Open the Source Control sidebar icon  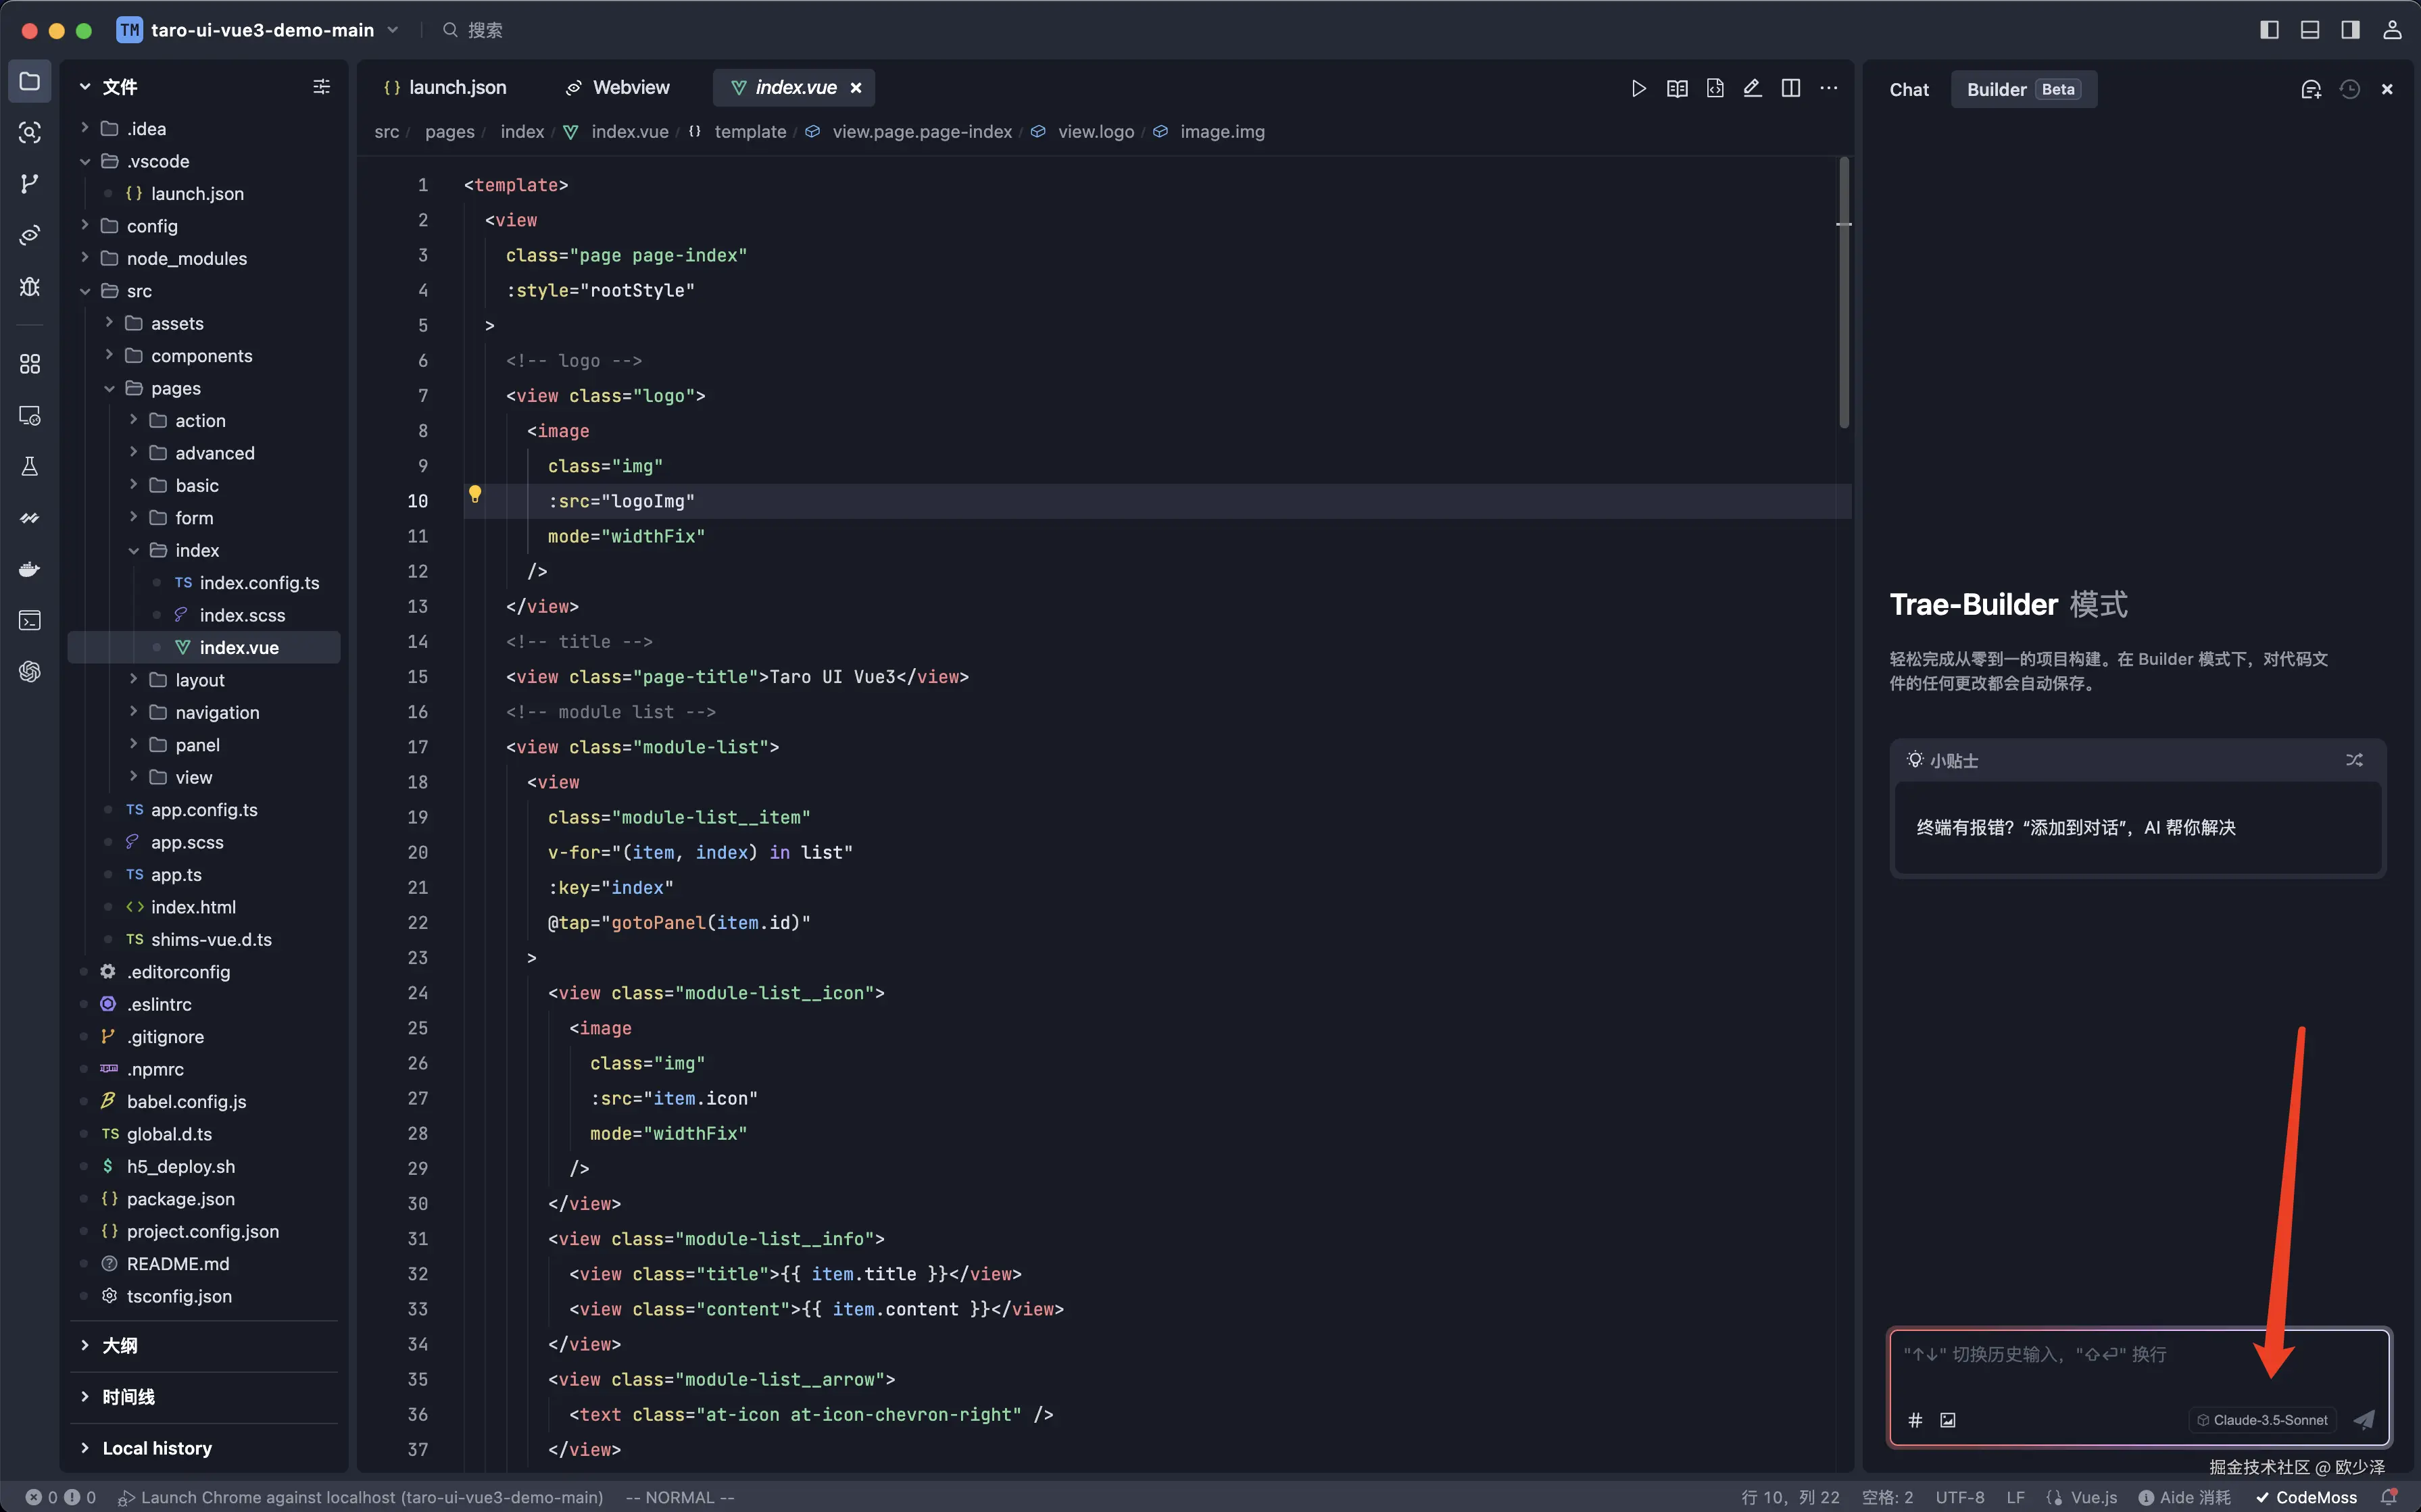point(30,184)
